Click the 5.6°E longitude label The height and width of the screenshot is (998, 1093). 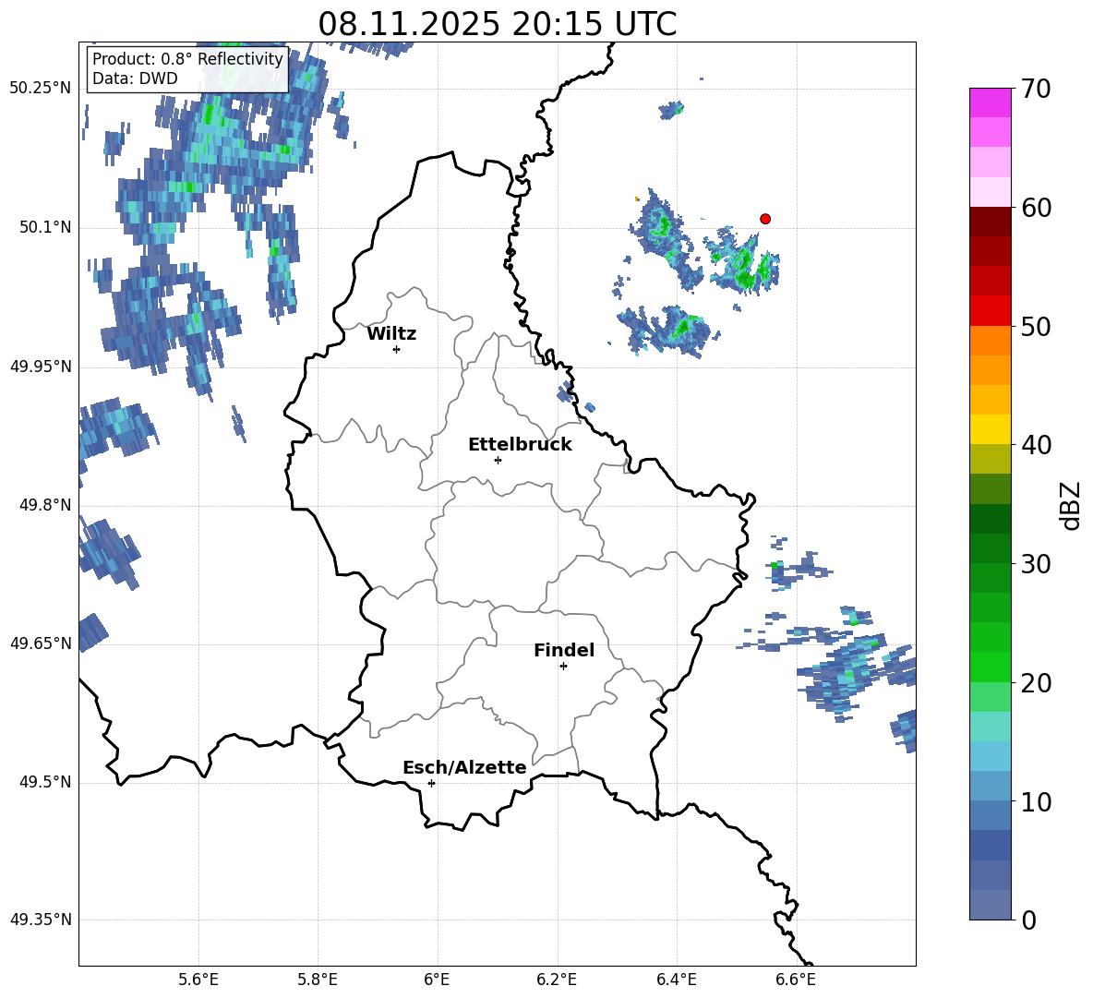click(198, 980)
